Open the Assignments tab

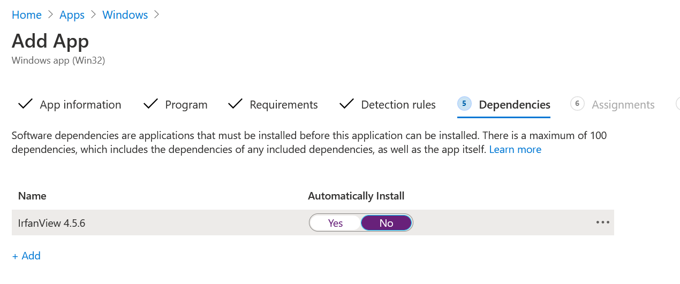623,105
